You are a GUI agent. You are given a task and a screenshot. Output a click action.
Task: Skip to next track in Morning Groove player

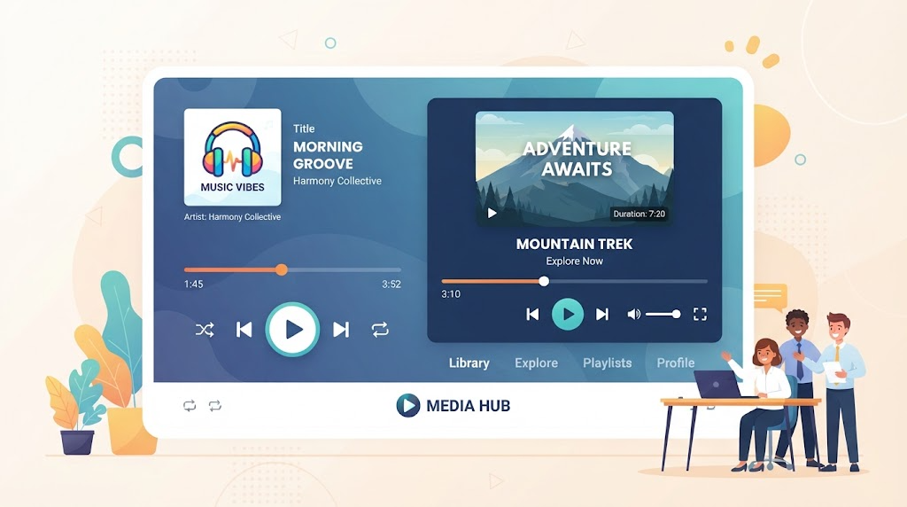(341, 330)
